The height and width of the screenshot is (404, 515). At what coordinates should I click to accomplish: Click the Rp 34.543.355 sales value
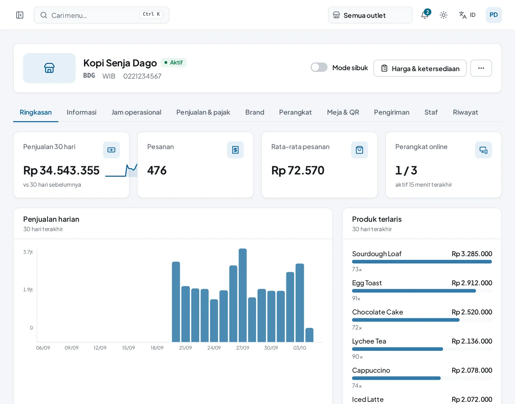[x=61, y=170]
